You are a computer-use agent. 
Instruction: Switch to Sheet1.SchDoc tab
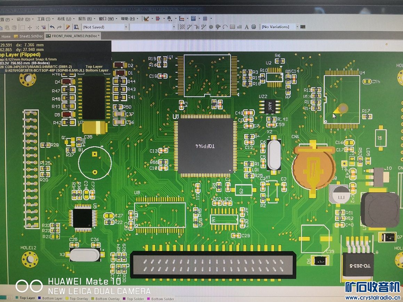click(30, 36)
